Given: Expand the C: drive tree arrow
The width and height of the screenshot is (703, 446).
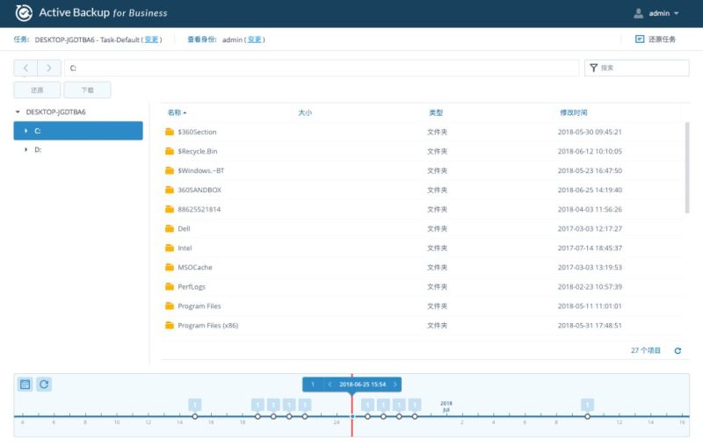Looking at the screenshot, I should (25, 131).
